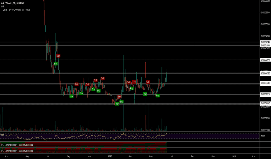Click the most recent Sell marker
The width and height of the screenshot is (271, 159).
coord(148,82)
